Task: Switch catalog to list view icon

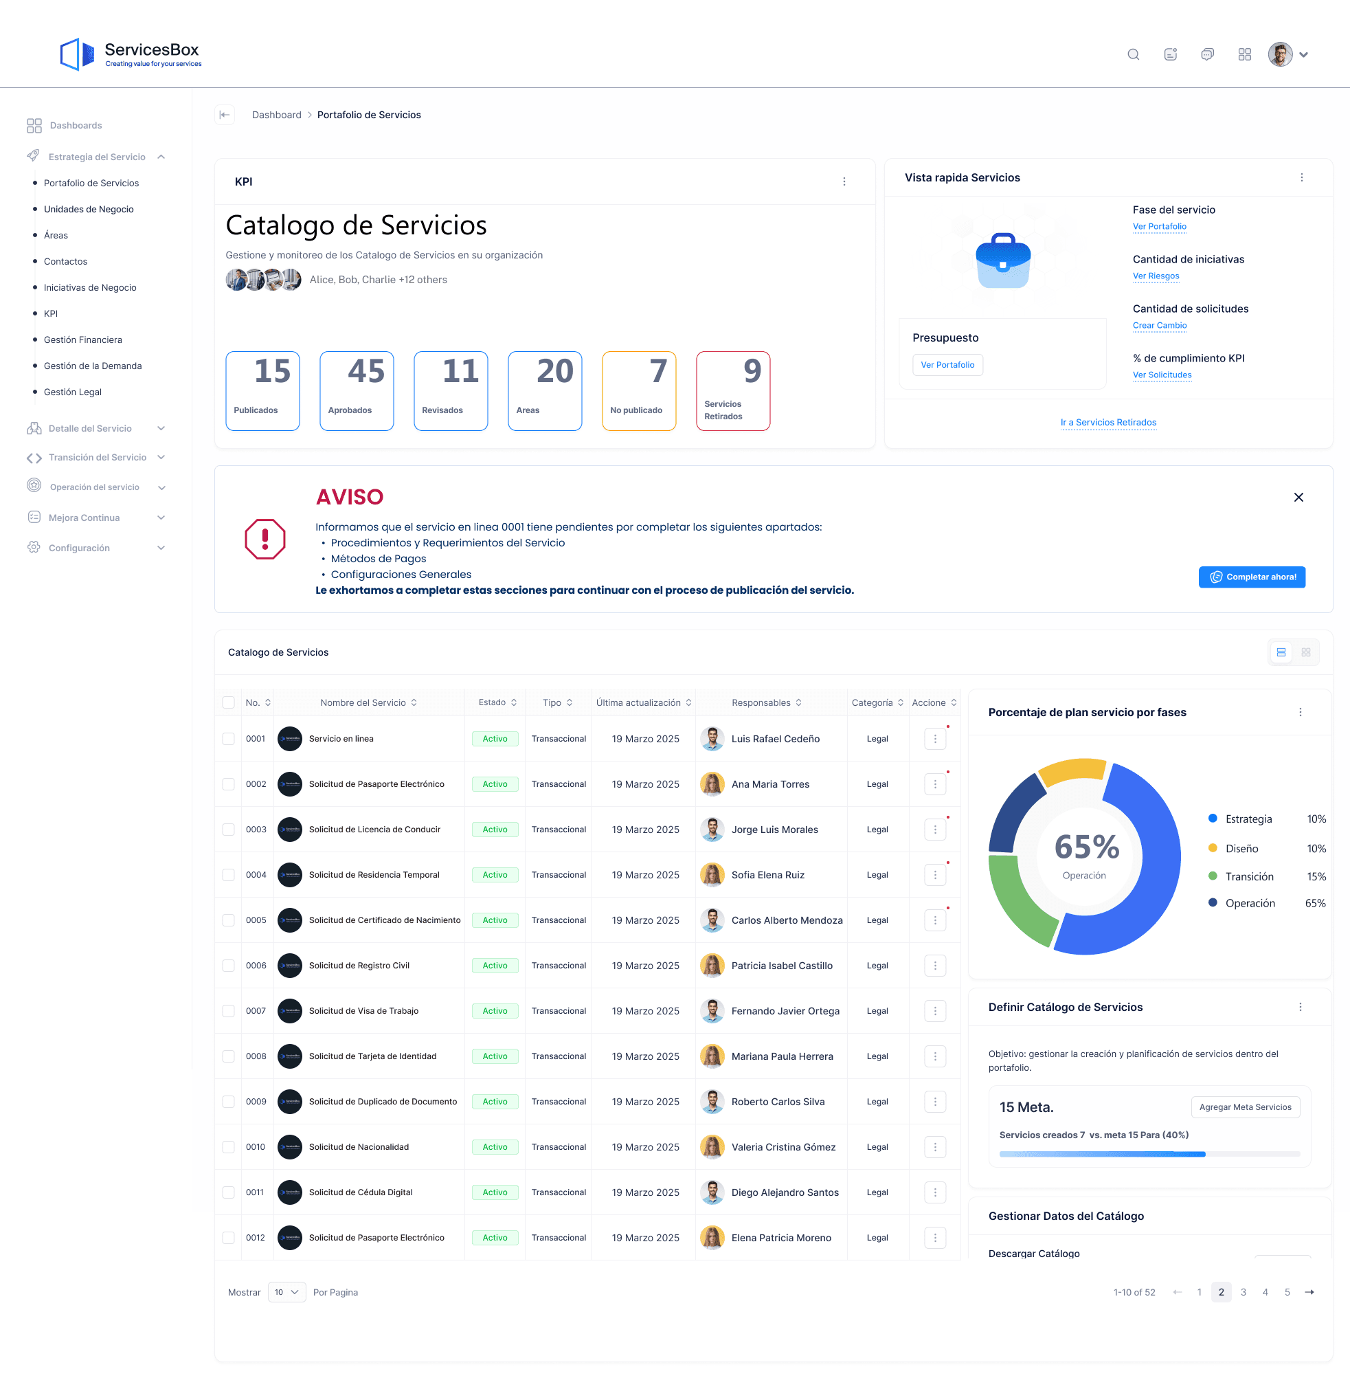Action: 1281,652
